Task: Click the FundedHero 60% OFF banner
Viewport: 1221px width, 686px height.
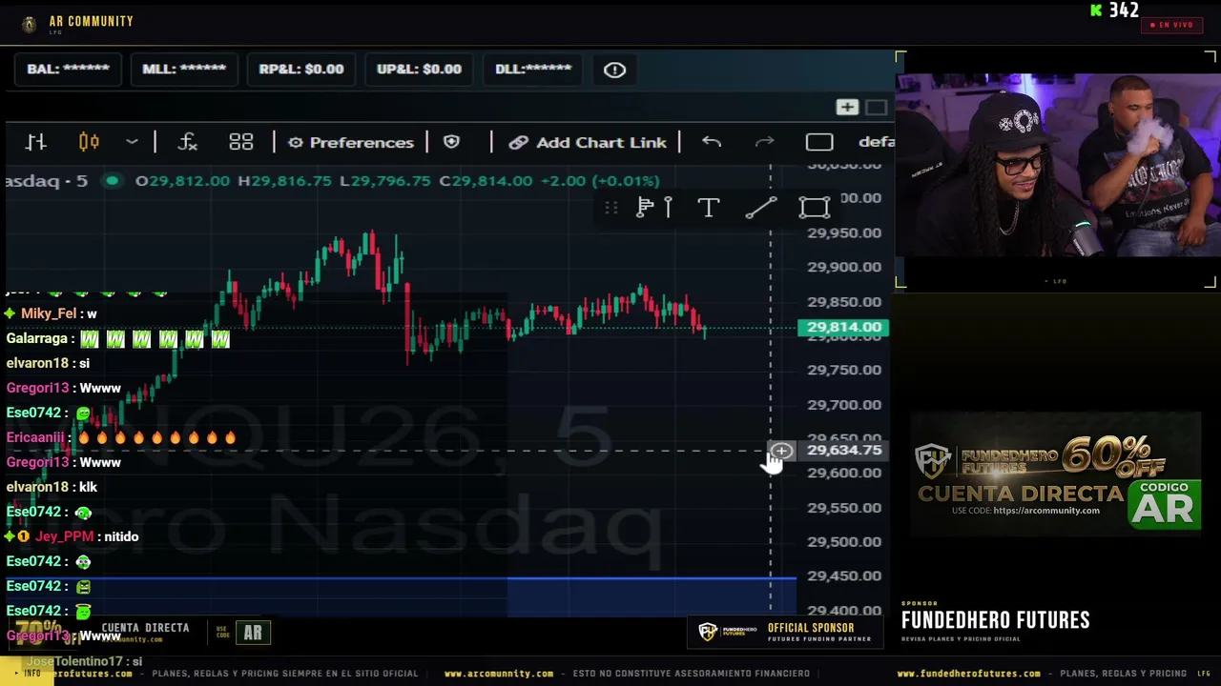Action: tap(1055, 474)
